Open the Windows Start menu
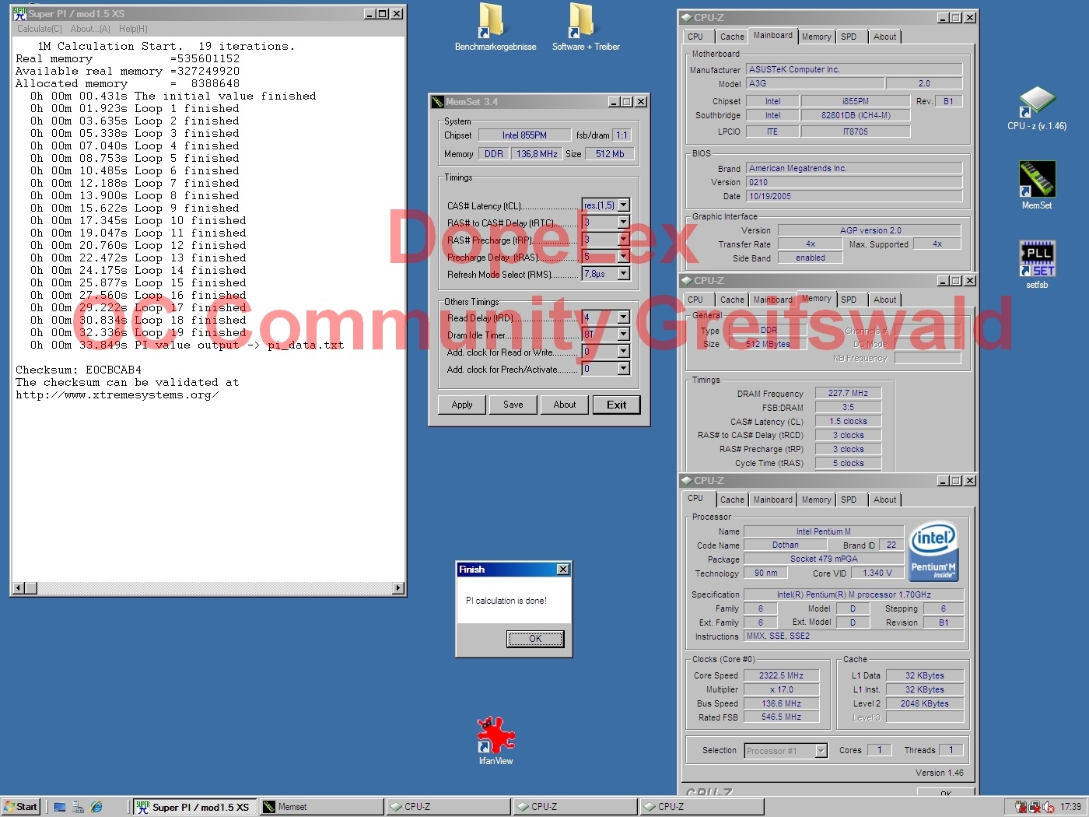This screenshot has width=1089, height=817. 20,807
